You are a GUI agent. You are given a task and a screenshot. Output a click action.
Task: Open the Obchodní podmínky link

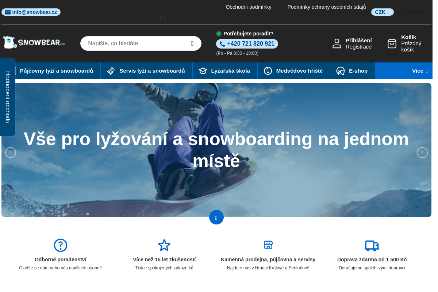(x=249, y=7)
